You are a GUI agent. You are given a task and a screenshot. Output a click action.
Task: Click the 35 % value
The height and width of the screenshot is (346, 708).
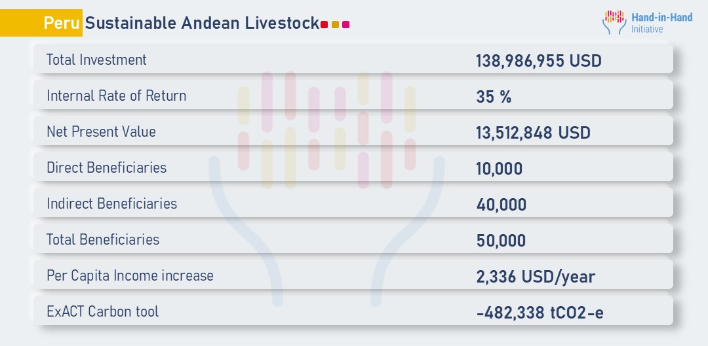pos(494,97)
